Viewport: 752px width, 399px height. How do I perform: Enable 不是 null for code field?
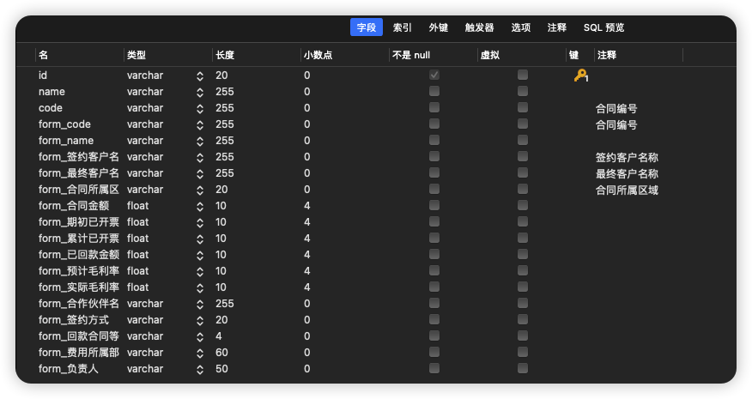pos(434,107)
